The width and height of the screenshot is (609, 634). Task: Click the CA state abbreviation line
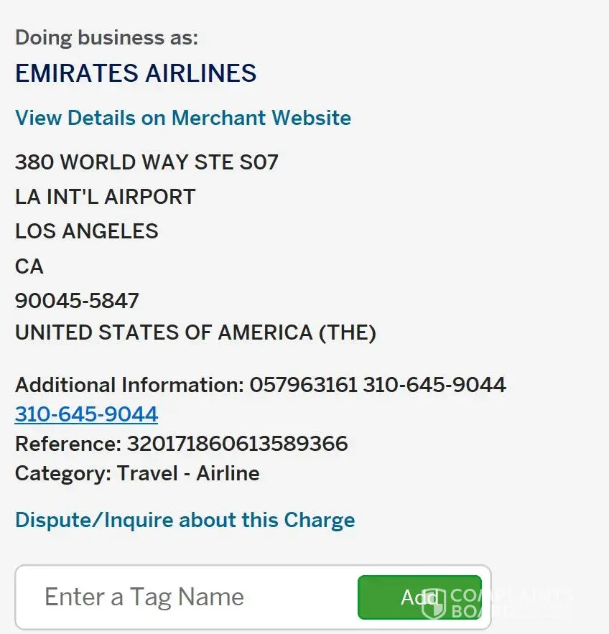(x=29, y=266)
